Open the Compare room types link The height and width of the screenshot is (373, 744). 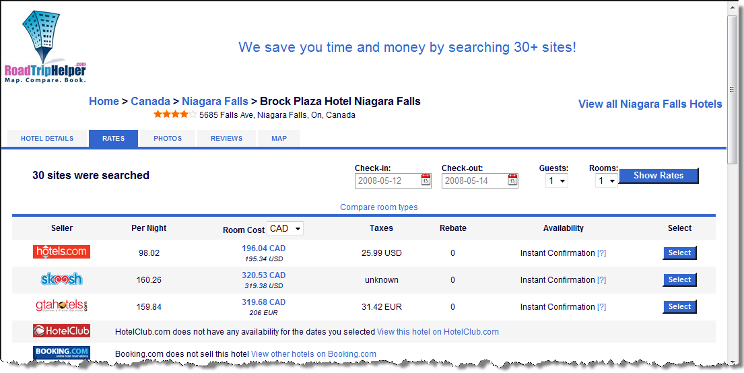[x=378, y=207]
